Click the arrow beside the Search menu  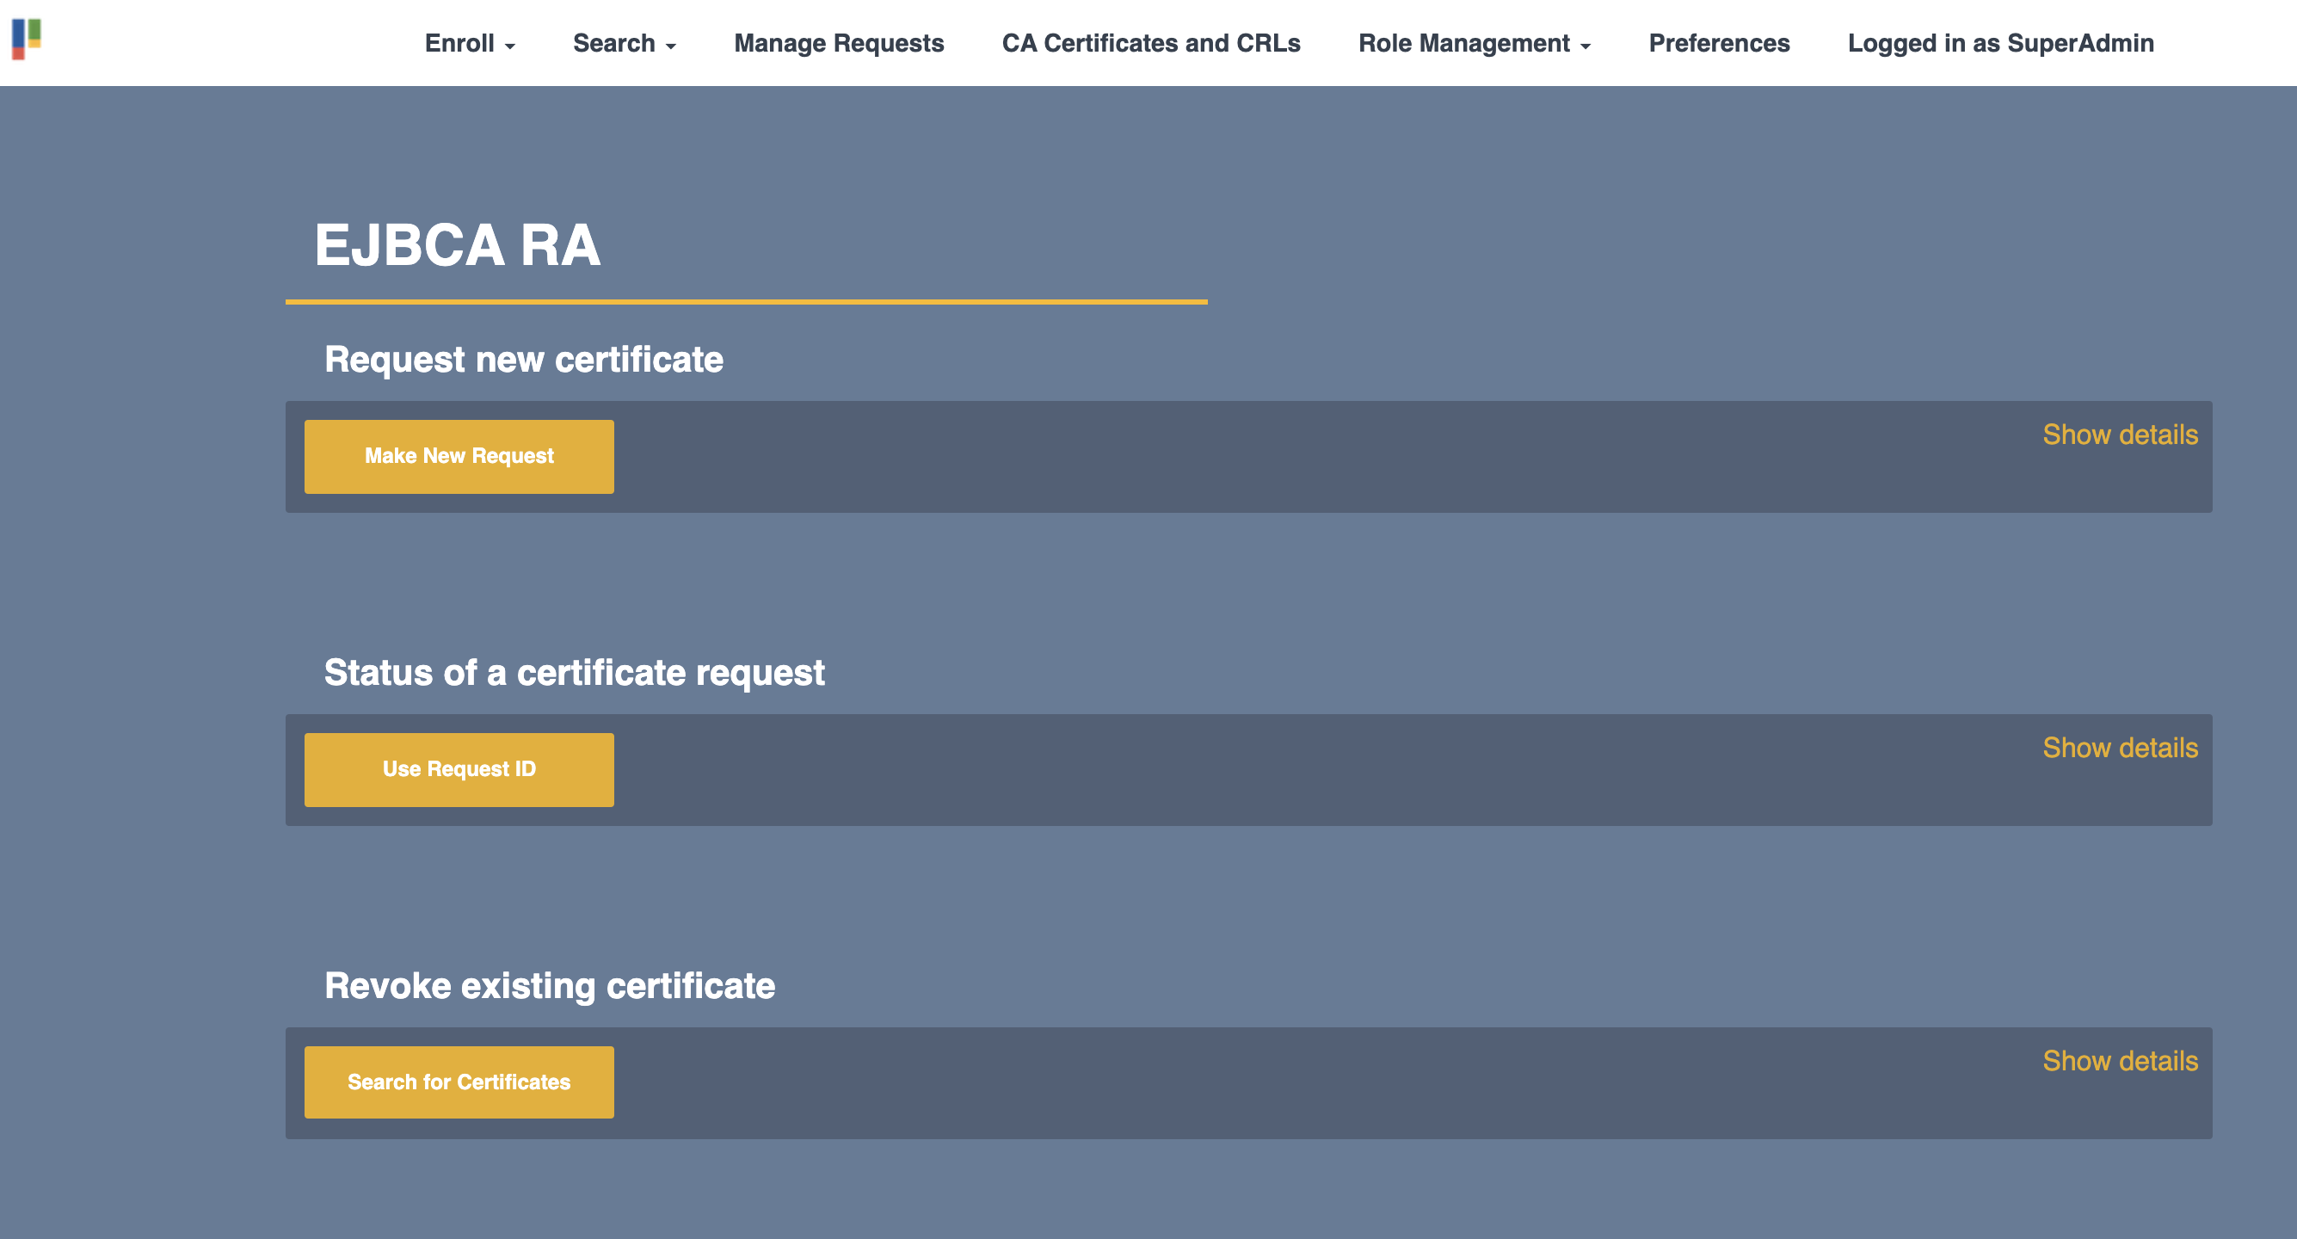tap(671, 46)
